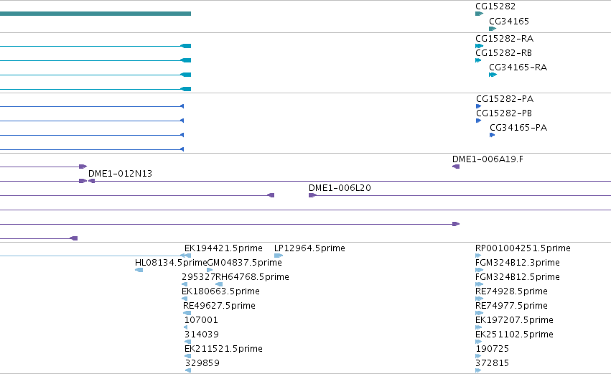
Task: Click the DME1-006A19.F purple arrow glyph
Action: click(455, 167)
